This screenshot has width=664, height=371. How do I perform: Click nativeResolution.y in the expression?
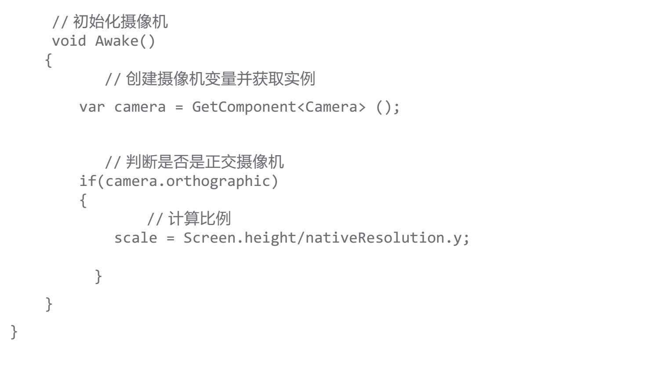[384, 238]
